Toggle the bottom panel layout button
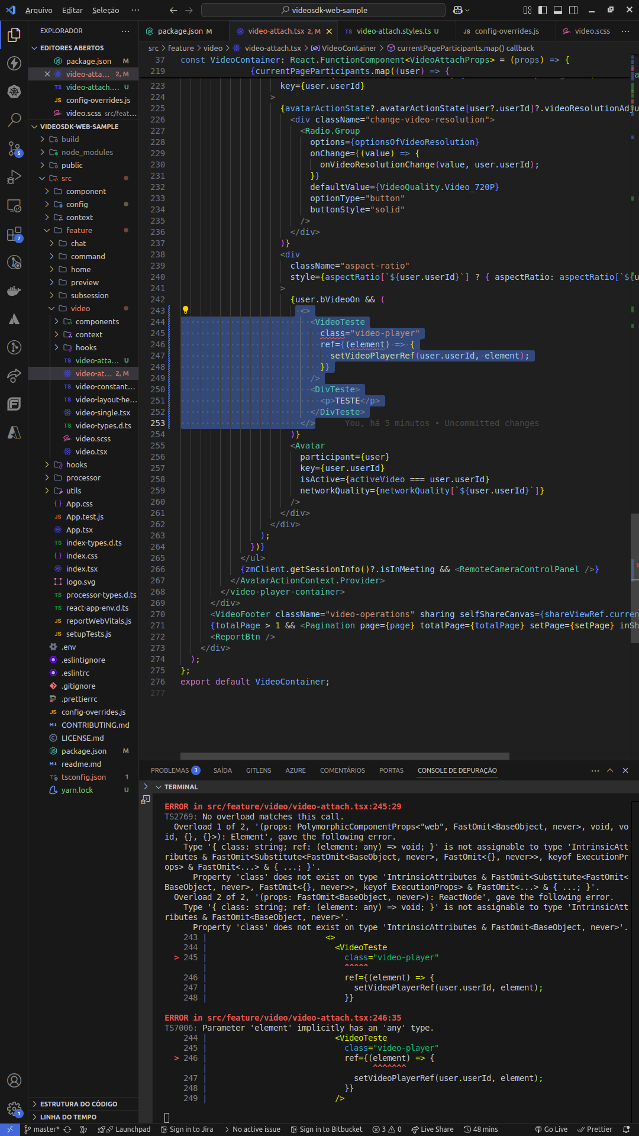This screenshot has width=639, height=1136. pyautogui.click(x=558, y=10)
